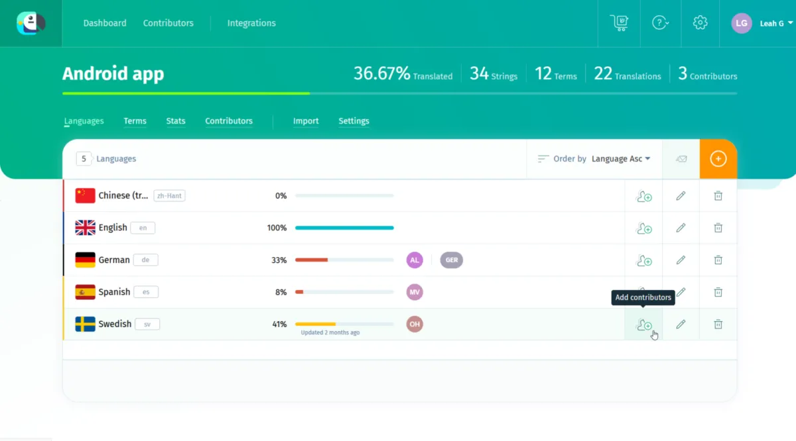Click the Import link
Screen dimensions: 796x441
coord(306,121)
